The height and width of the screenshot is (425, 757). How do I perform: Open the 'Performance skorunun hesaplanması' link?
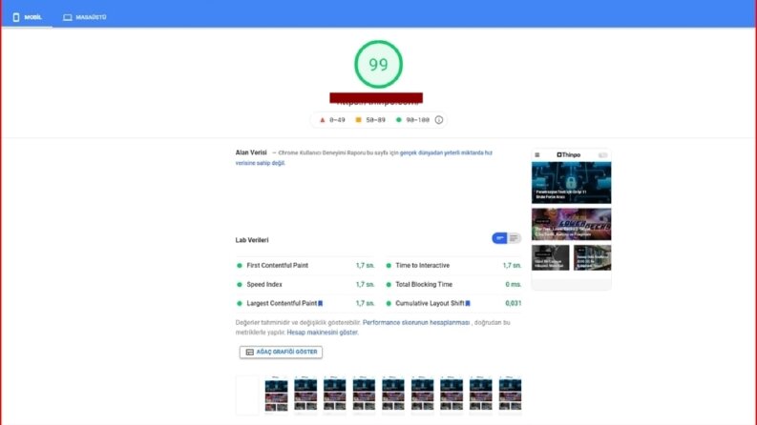416,322
